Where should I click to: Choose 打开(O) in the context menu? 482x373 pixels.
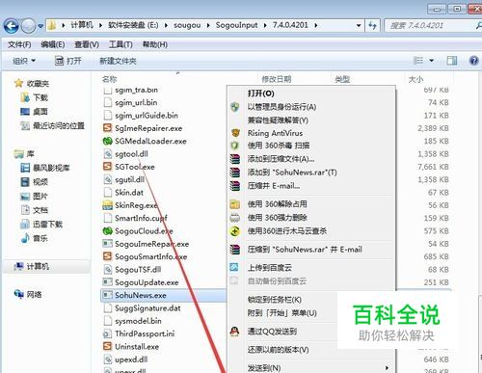click(x=260, y=93)
